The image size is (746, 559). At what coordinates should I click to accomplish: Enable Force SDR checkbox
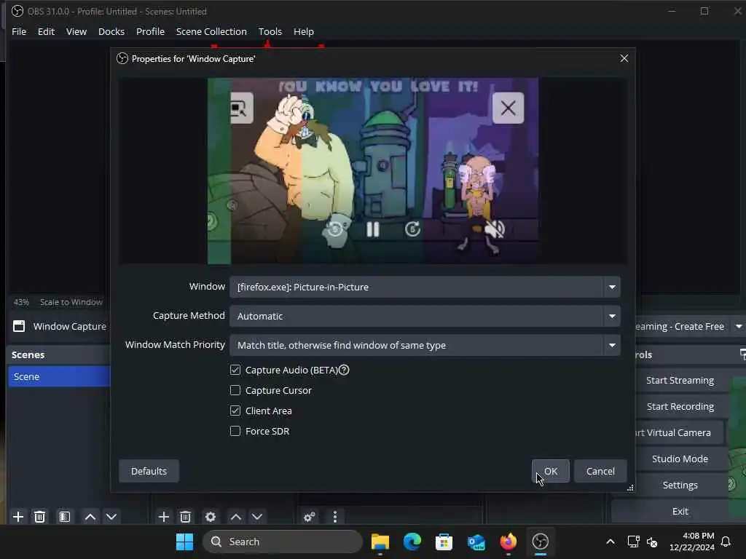(235, 431)
